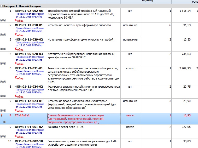Click price value 1 318,24
Viewport: 198px width, 148px height.
click(185, 11)
